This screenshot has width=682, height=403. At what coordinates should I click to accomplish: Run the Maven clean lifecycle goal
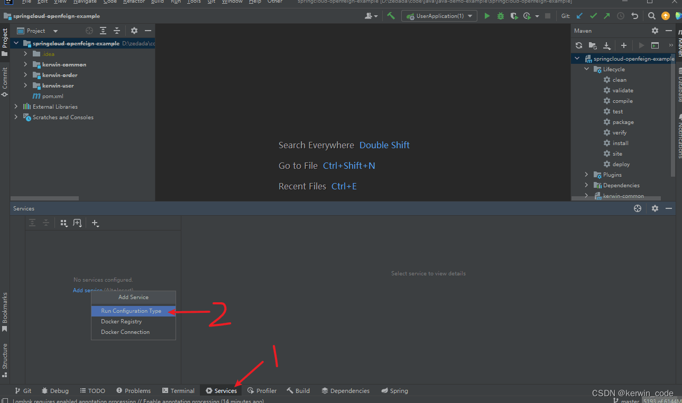(x=619, y=80)
